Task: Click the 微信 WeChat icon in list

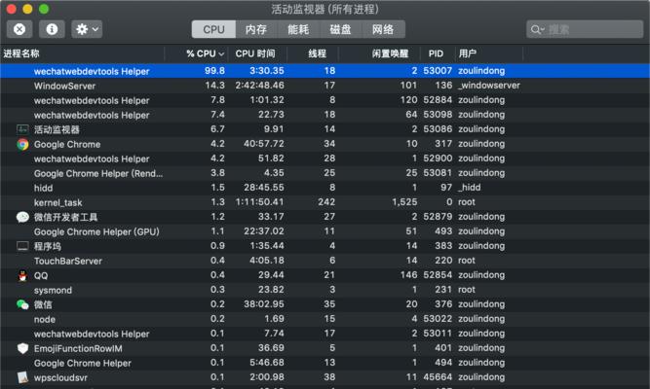Action: tap(22, 304)
